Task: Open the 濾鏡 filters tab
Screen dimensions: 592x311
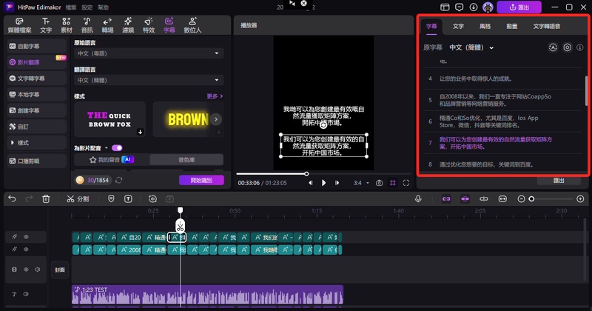Action: click(128, 25)
